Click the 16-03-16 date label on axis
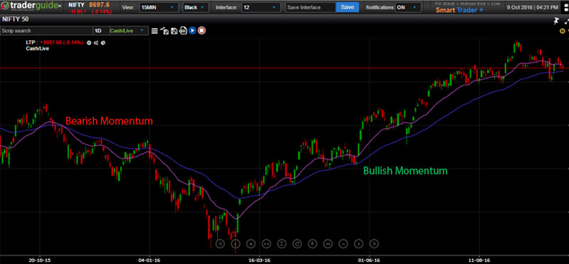Screen dimensions: 569x264 (259, 260)
